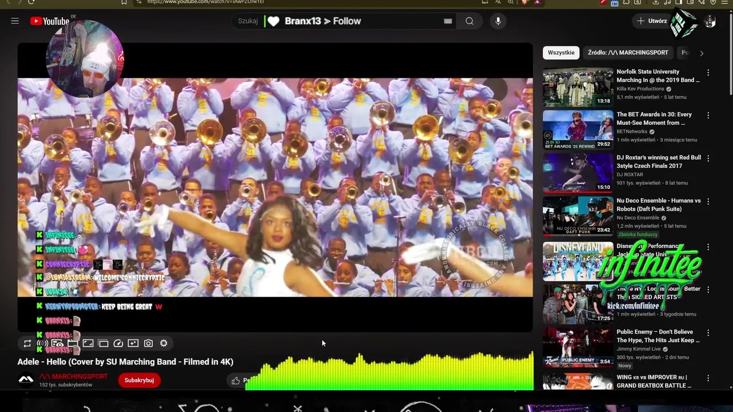Click the browser bookmark icon
Viewport: 733px width, 412px height.
coord(124,2)
